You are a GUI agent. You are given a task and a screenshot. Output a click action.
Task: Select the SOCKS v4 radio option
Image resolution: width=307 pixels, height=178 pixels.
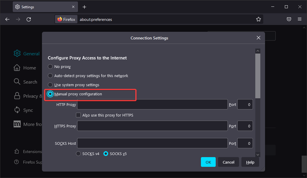[78, 154]
